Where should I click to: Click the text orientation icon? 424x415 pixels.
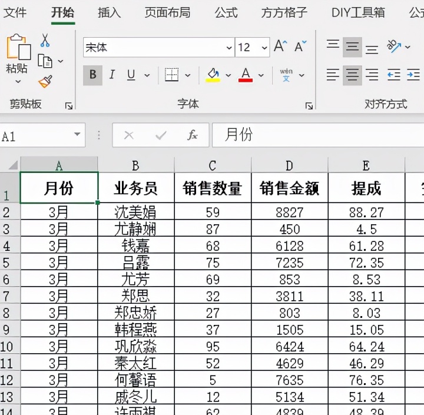pos(394,47)
